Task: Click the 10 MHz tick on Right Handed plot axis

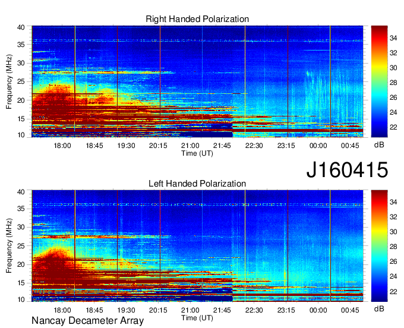Action: point(21,135)
